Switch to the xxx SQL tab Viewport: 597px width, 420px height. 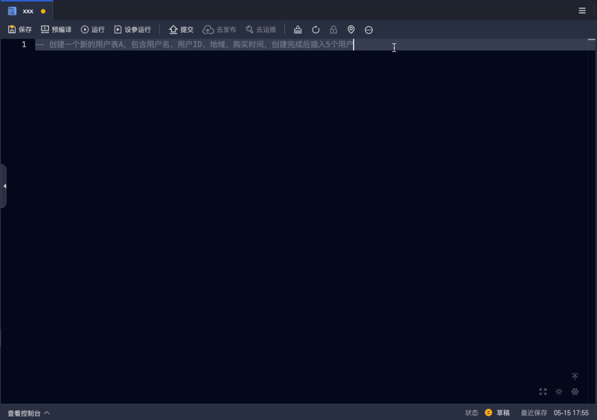[x=27, y=10]
